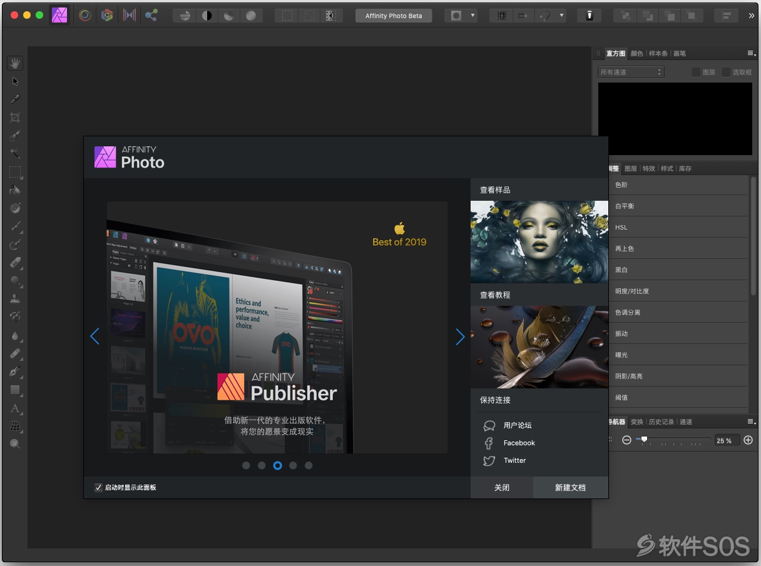Image resolution: width=761 pixels, height=566 pixels.
Task: Toggle snapping magnet in the toolbar
Action: point(544,16)
